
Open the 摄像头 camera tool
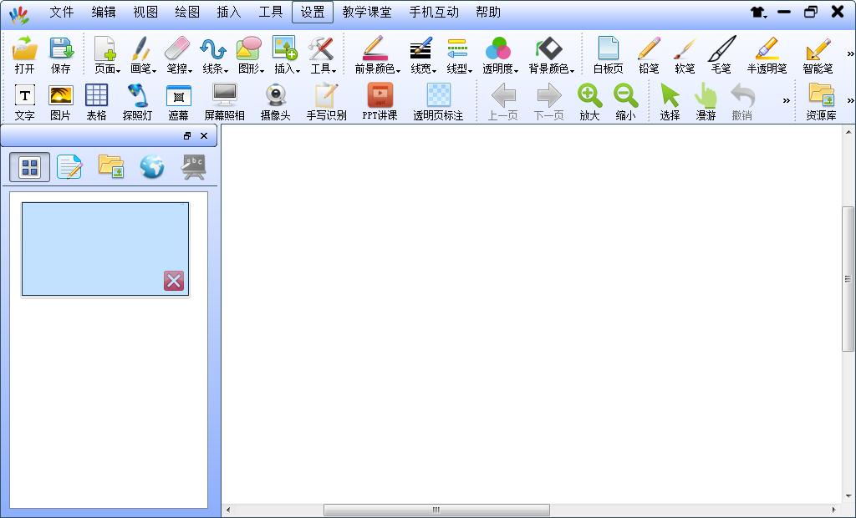275,101
